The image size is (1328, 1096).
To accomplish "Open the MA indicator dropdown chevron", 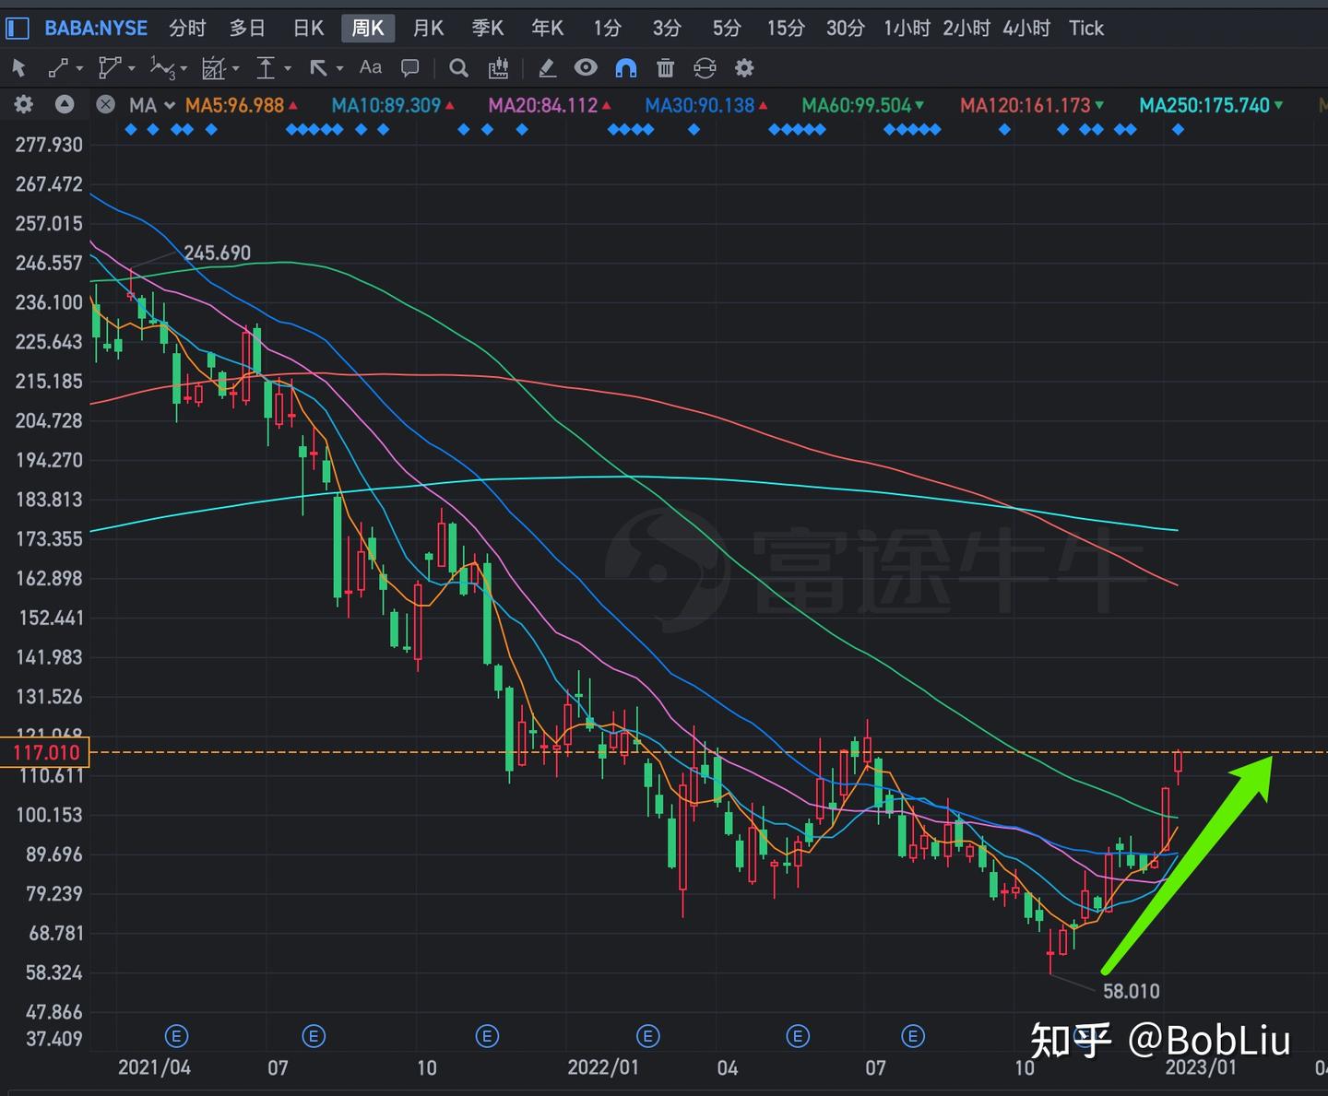I will pyautogui.click(x=168, y=104).
